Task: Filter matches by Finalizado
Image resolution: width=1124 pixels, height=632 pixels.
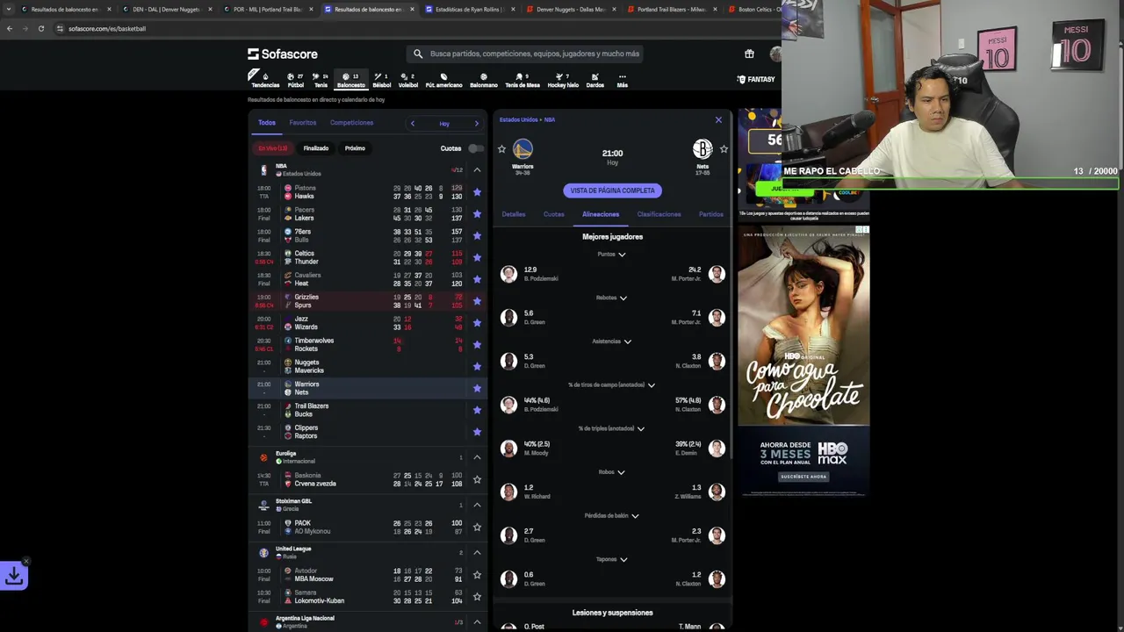Action: [315, 148]
